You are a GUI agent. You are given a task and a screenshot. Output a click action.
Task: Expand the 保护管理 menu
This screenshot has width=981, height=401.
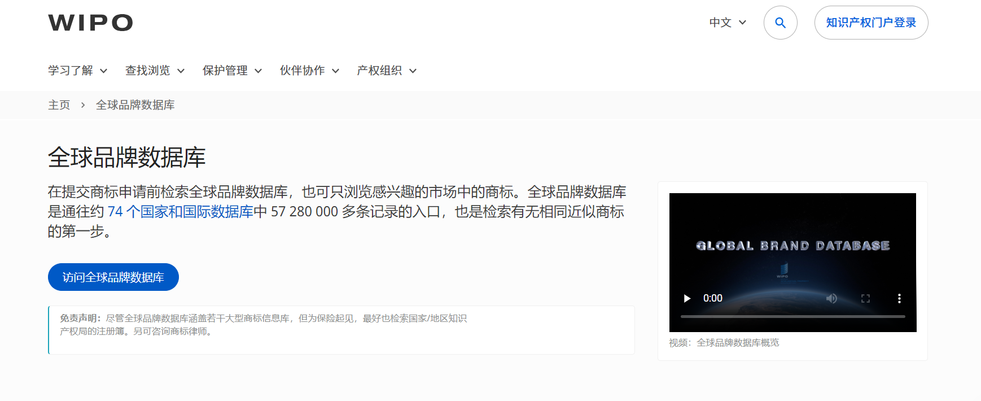[233, 71]
